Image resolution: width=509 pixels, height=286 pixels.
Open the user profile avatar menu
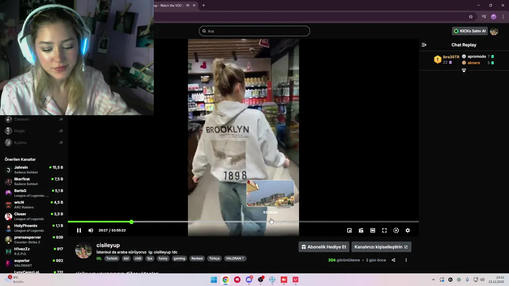[x=494, y=31]
